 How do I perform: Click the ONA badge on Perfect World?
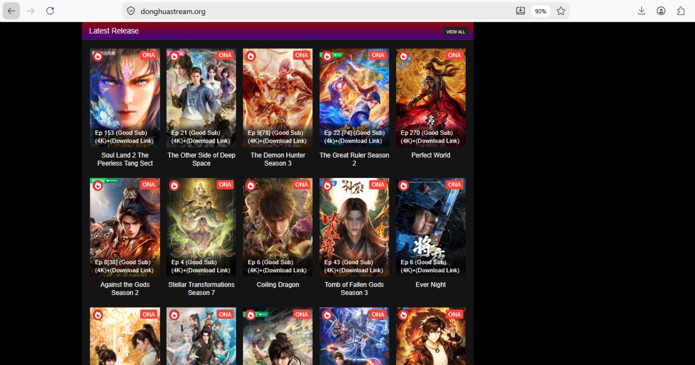455,55
